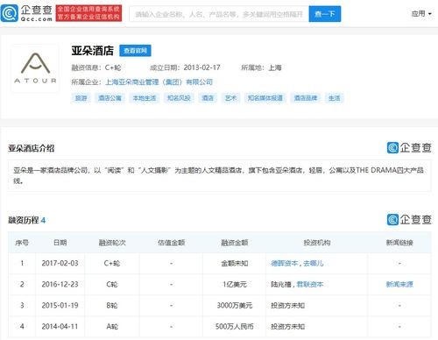Select the 艺术 tag
Image resolution: width=438 pixels, height=340 pixels.
tap(230, 98)
